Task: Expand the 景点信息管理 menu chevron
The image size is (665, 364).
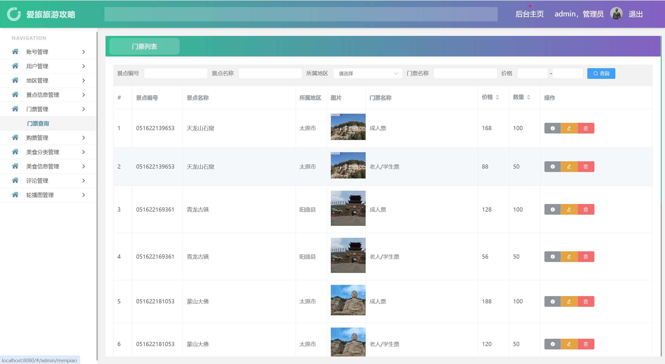Action: click(83, 95)
